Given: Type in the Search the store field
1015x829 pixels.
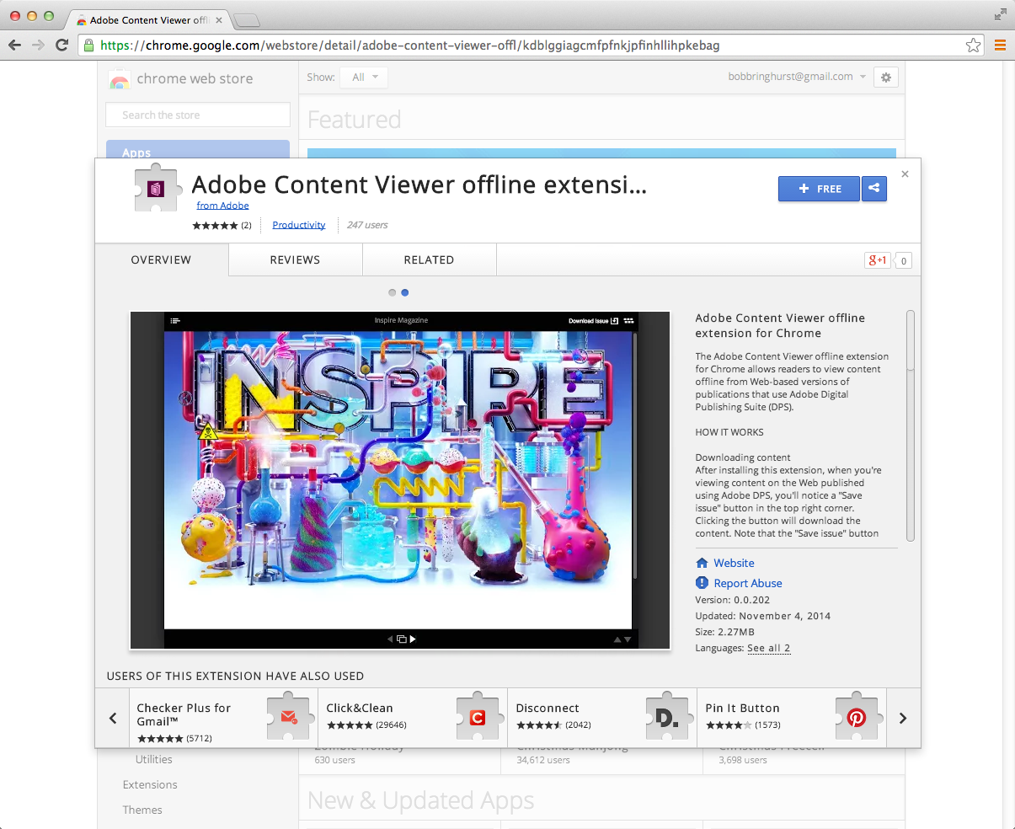Looking at the screenshot, I should tap(197, 114).
